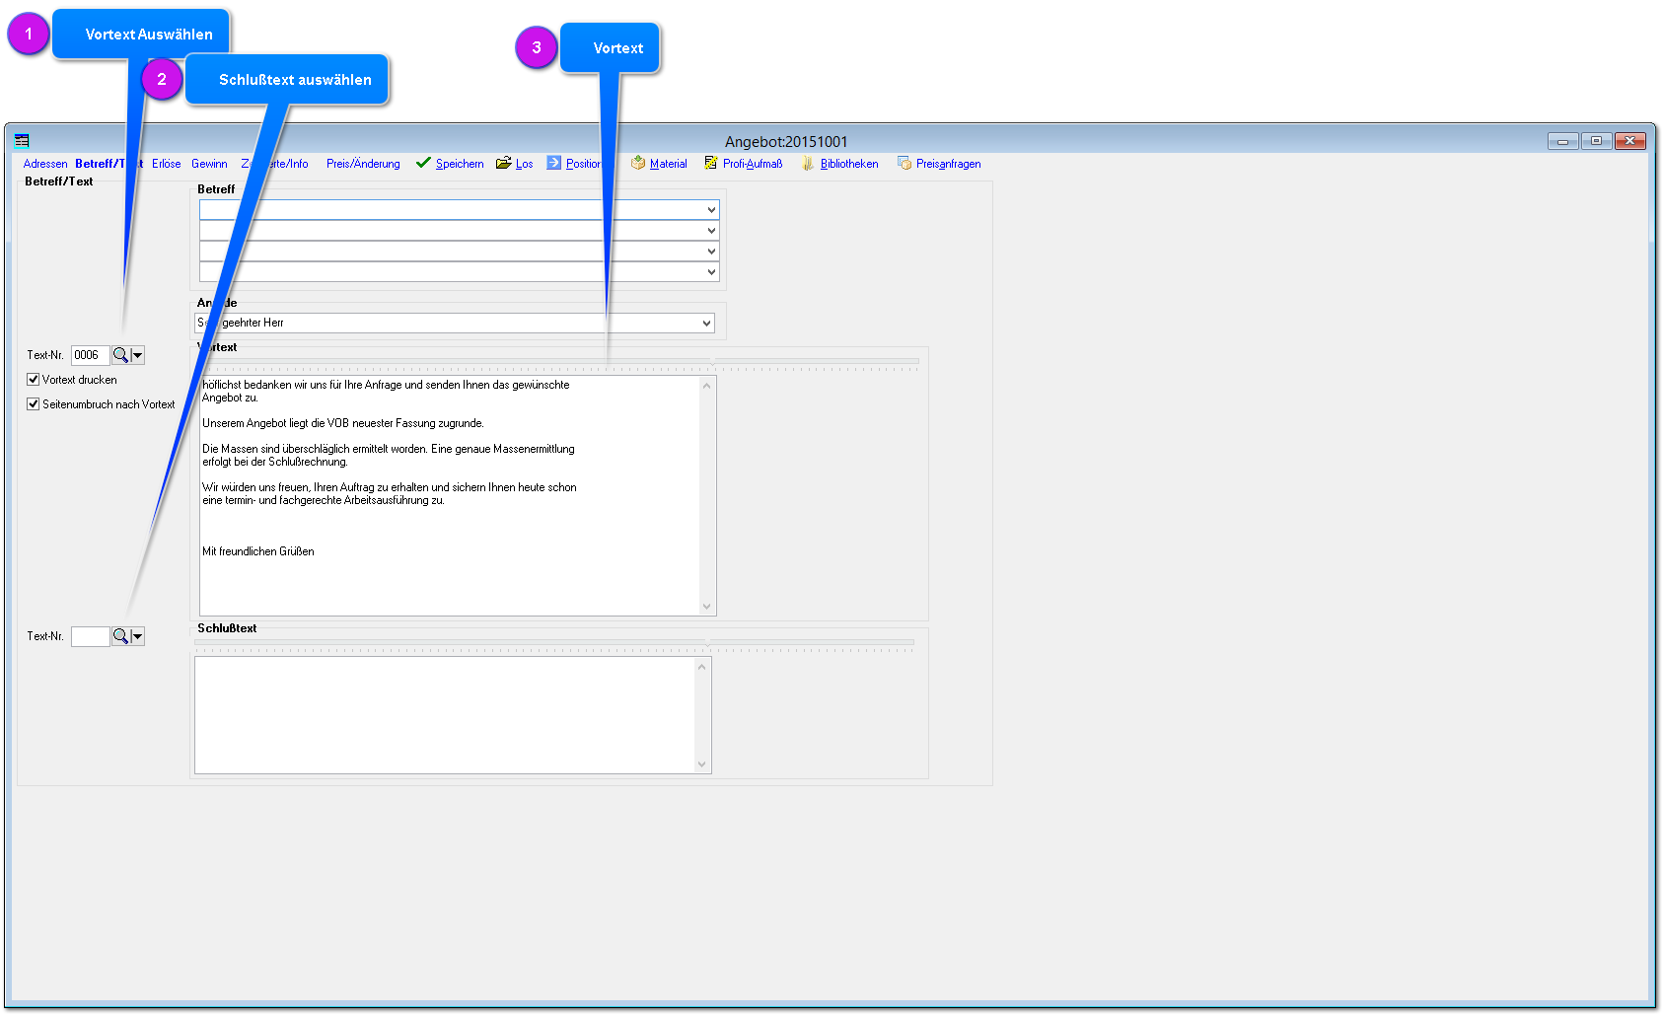Click the Vortext ruler margin slider

[712, 362]
